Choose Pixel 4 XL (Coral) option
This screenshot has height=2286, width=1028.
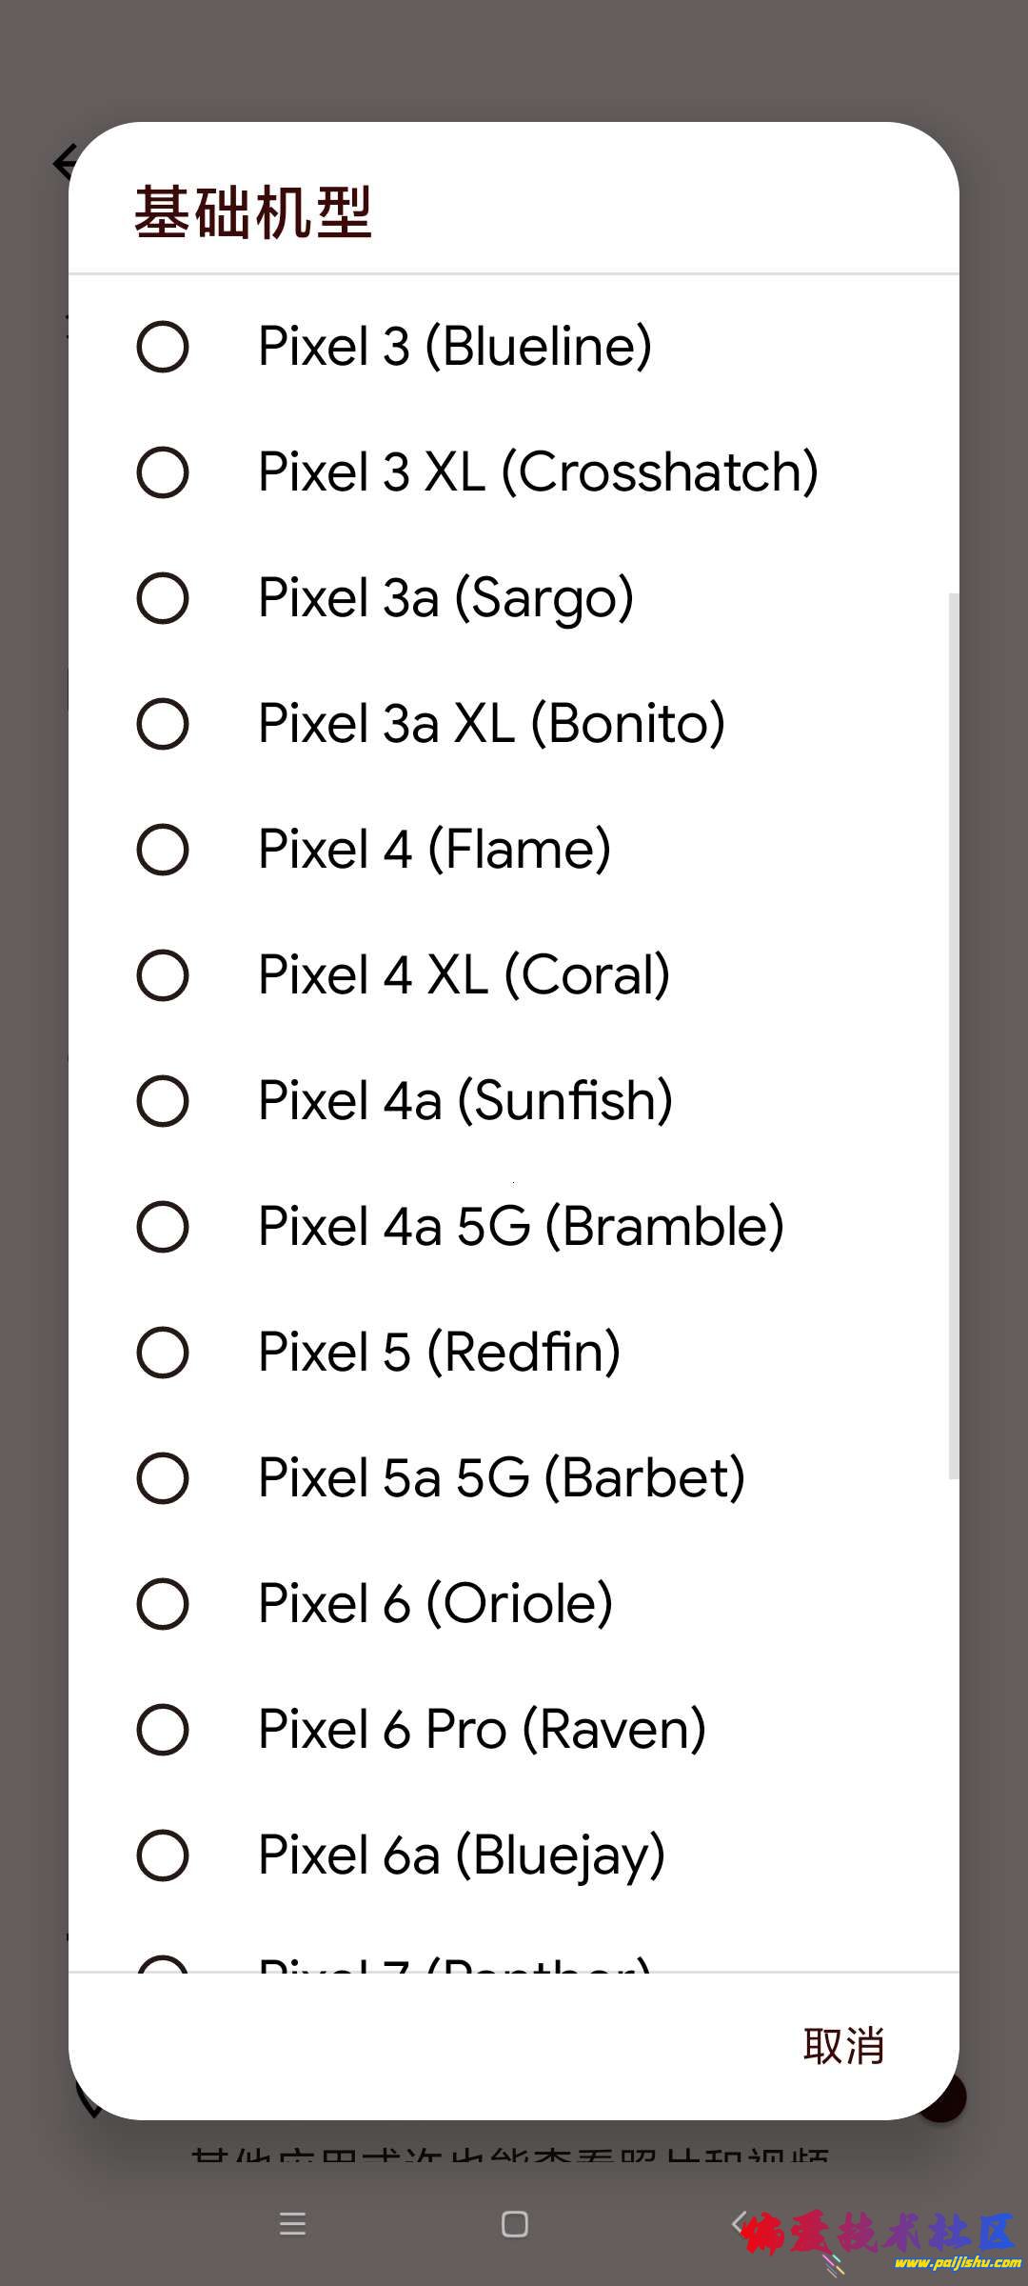pyautogui.click(x=163, y=975)
